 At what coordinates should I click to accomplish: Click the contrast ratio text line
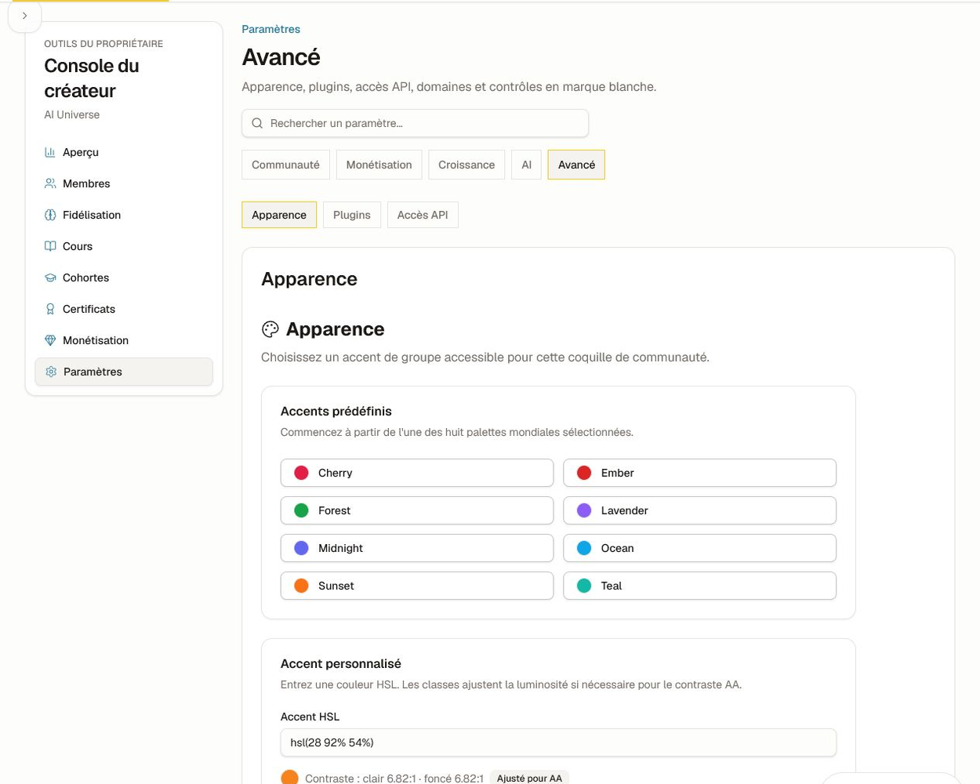394,779
